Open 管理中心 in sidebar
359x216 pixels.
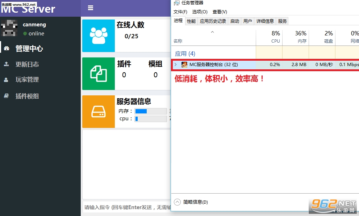click(29, 48)
